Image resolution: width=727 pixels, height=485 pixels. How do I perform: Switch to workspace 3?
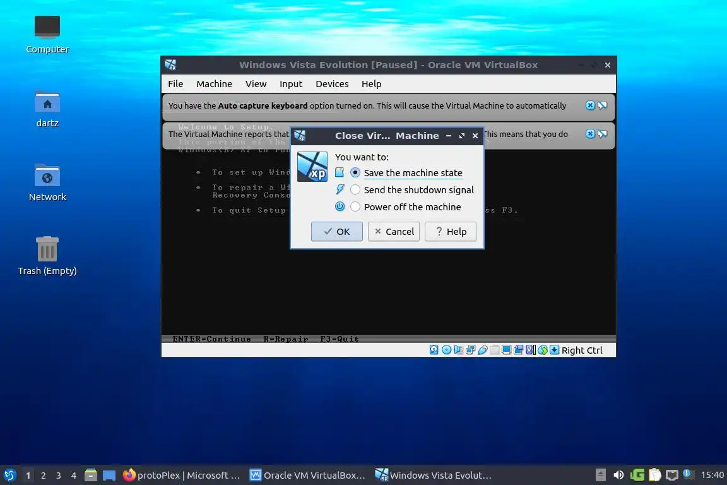(59, 476)
